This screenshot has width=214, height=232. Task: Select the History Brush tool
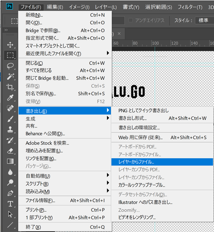pyautogui.click(x=10, y=140)
